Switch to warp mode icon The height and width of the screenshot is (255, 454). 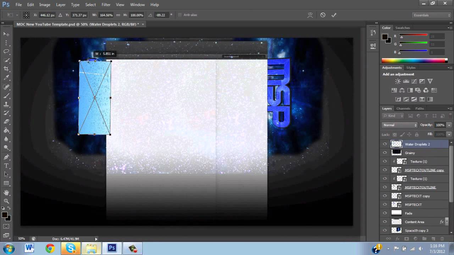pyautogui.click(x=310, y=15)
